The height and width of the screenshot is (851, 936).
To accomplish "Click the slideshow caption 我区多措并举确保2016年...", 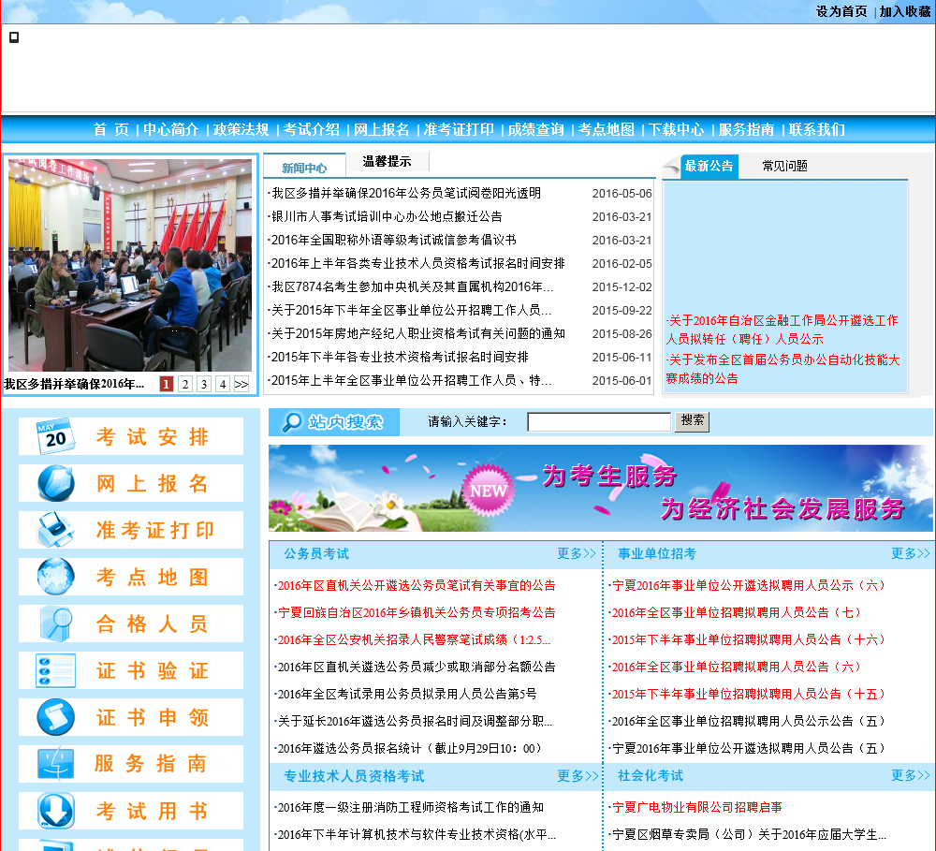I will 74,384.
